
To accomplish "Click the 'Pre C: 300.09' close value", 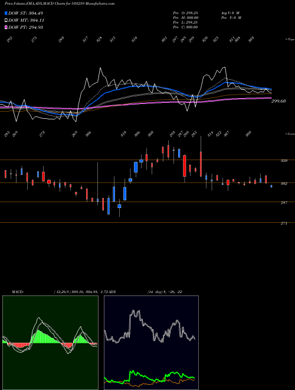I will pos(185,27).
